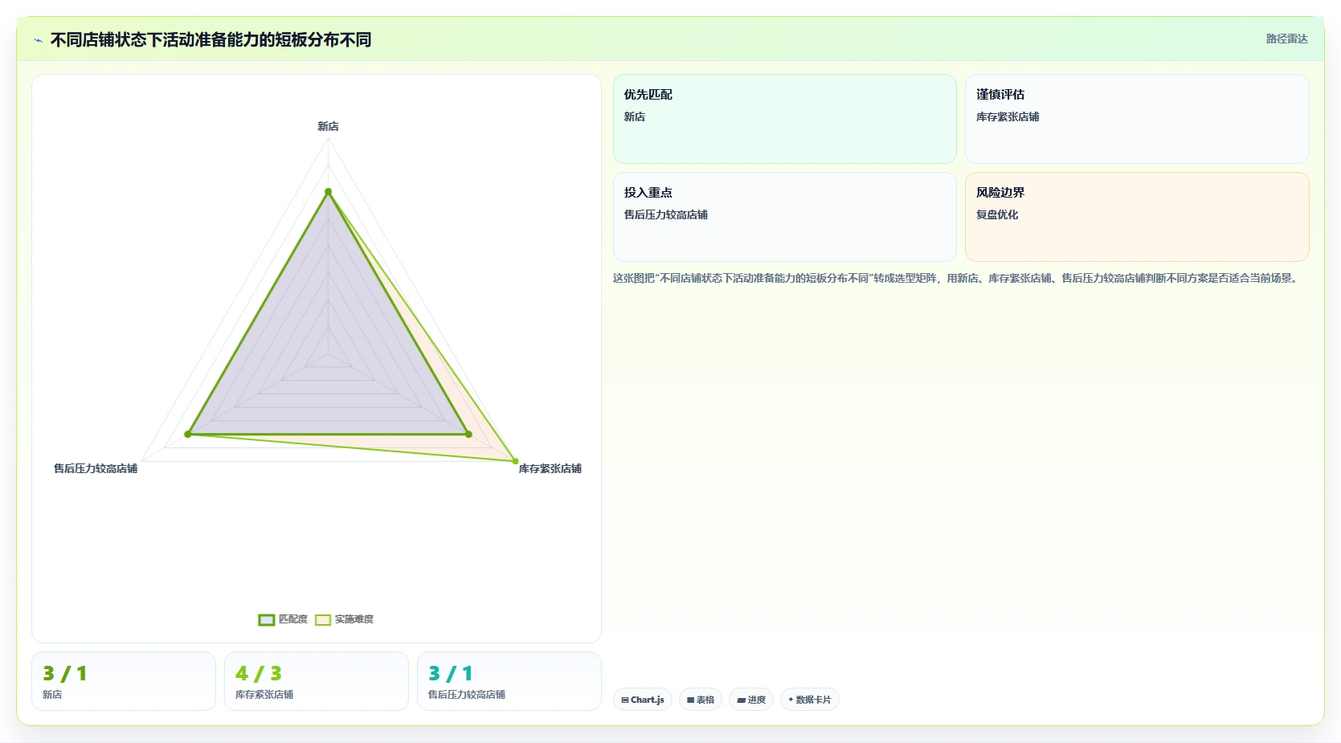Toggle the 匹配度 legend swatch
1341x743 pixels.
tap(267, 619)
